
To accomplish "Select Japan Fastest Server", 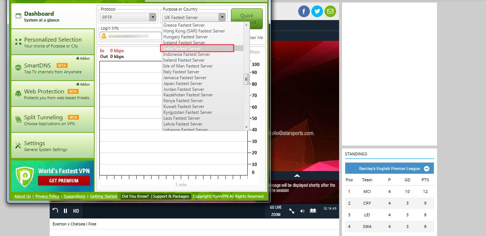I will tap(203, 84).
